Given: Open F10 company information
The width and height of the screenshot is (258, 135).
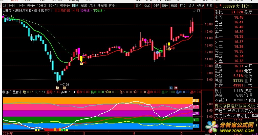Looking at the screenshot, I should [x=183, y=6].
